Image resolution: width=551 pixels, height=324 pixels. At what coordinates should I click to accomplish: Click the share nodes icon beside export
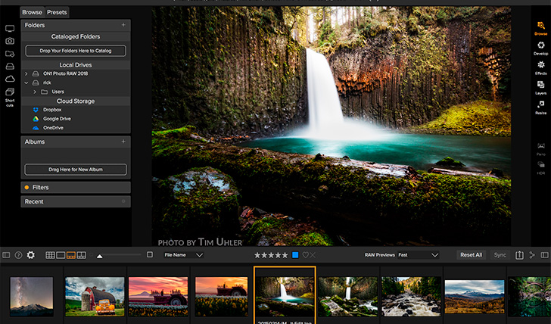click(x=532, y=255)
